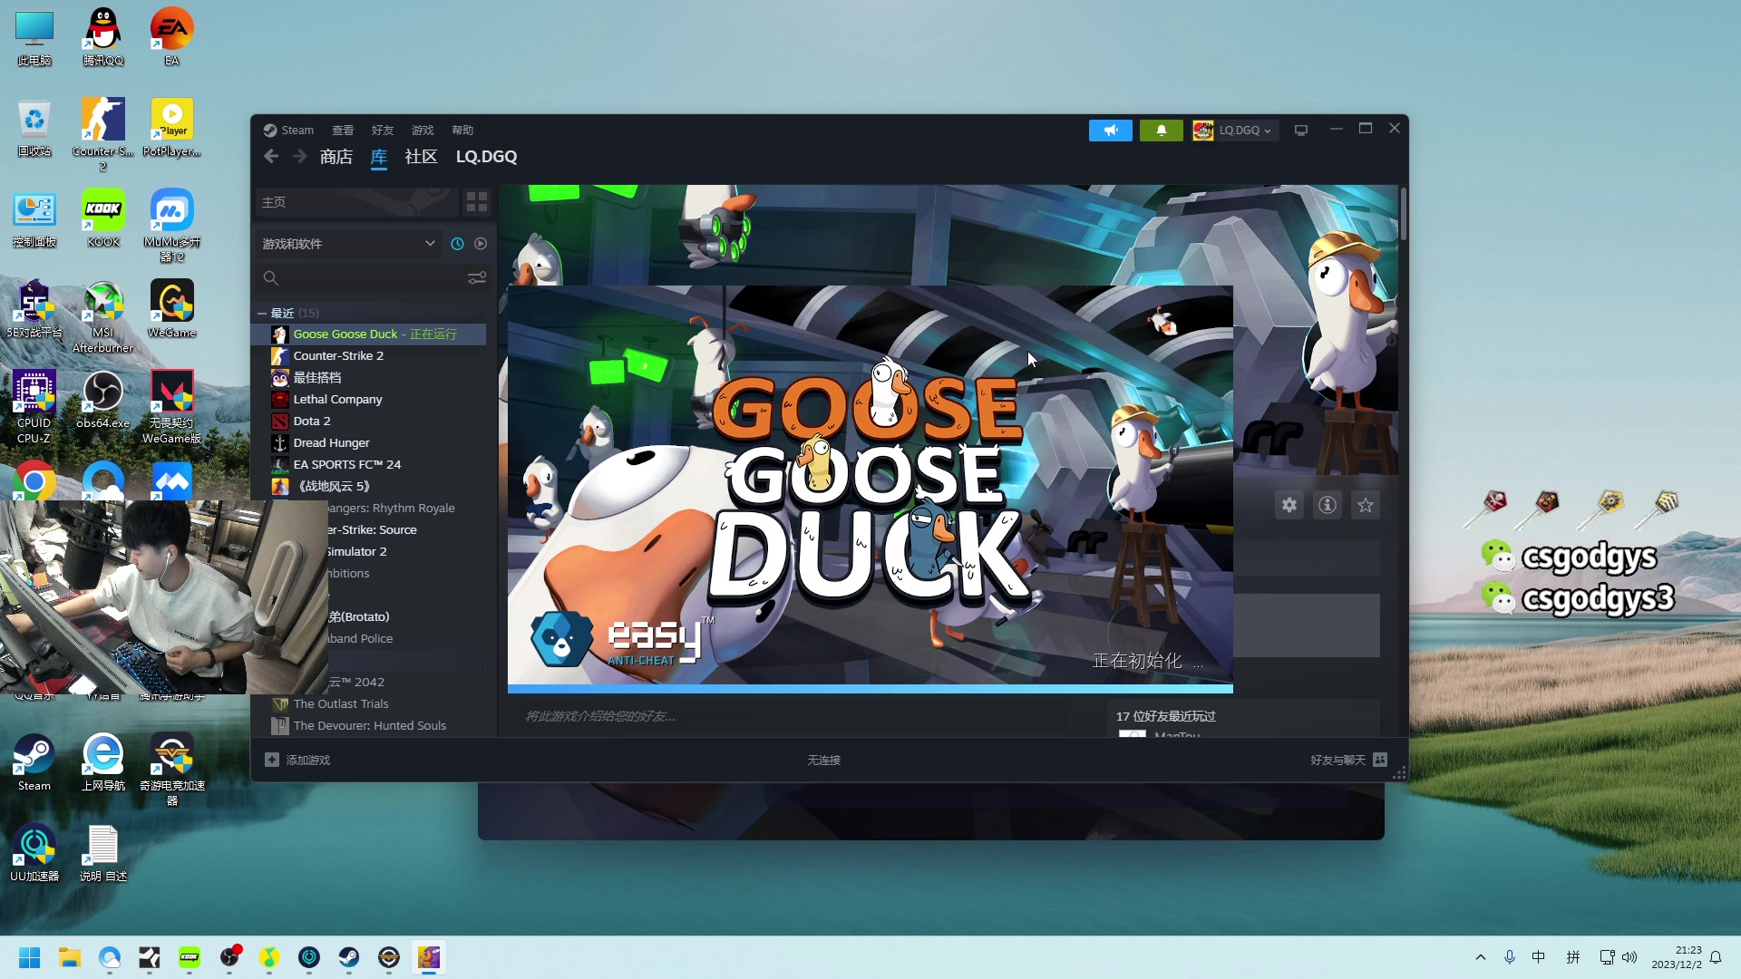Toggle the microphone icon in system tray
1741x979 pixels.
[1510, 957]
